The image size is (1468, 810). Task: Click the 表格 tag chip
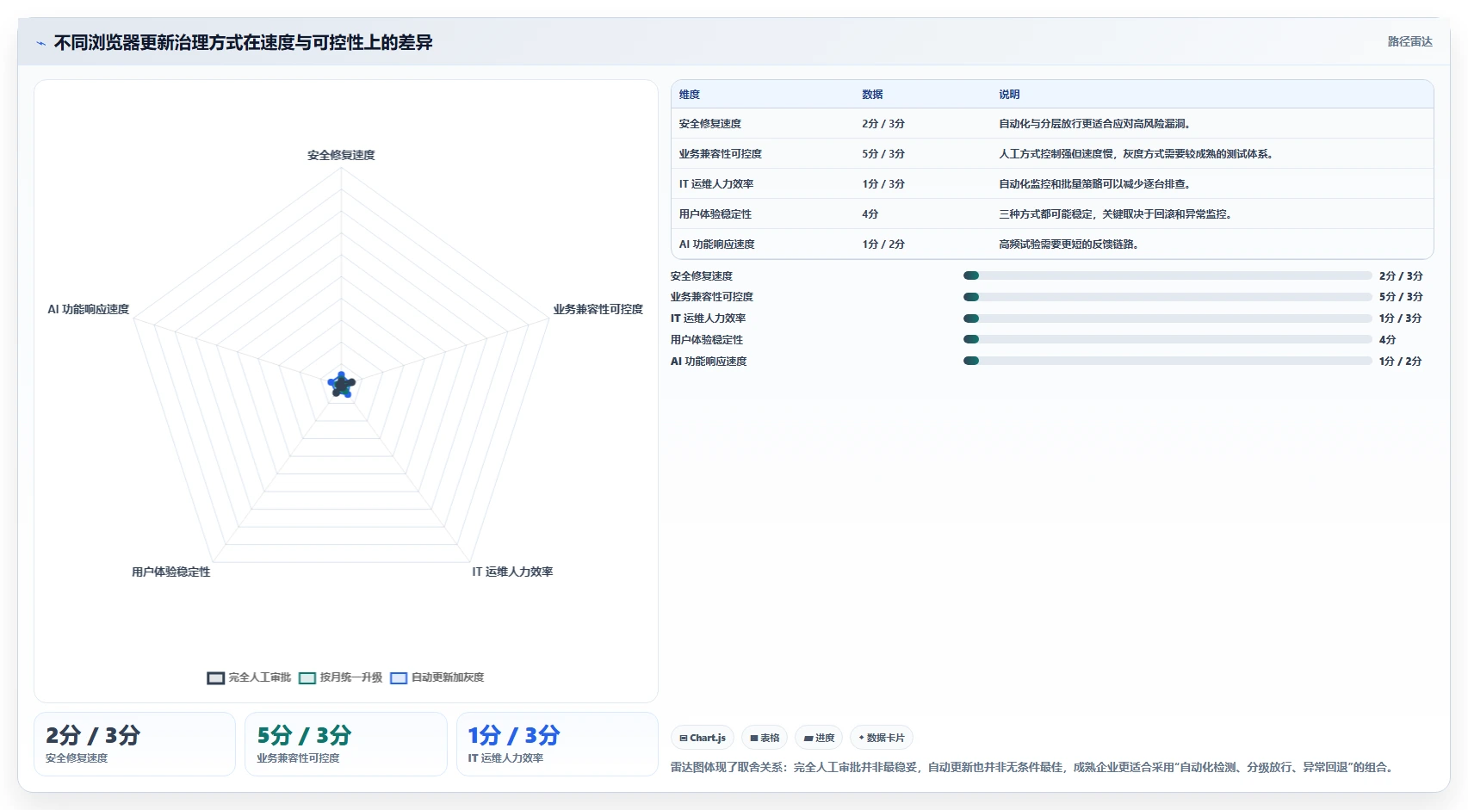[765, 738]
